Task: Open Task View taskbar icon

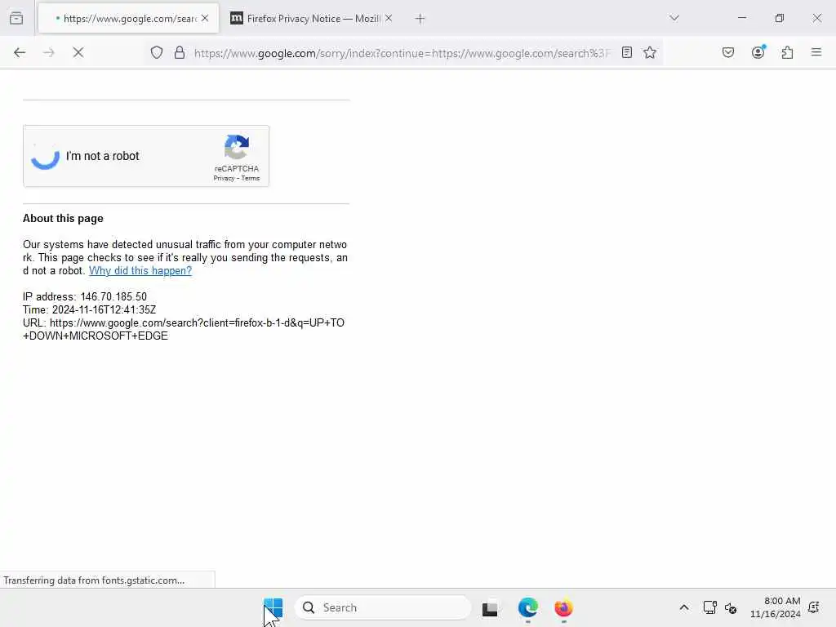Action: 490,608
